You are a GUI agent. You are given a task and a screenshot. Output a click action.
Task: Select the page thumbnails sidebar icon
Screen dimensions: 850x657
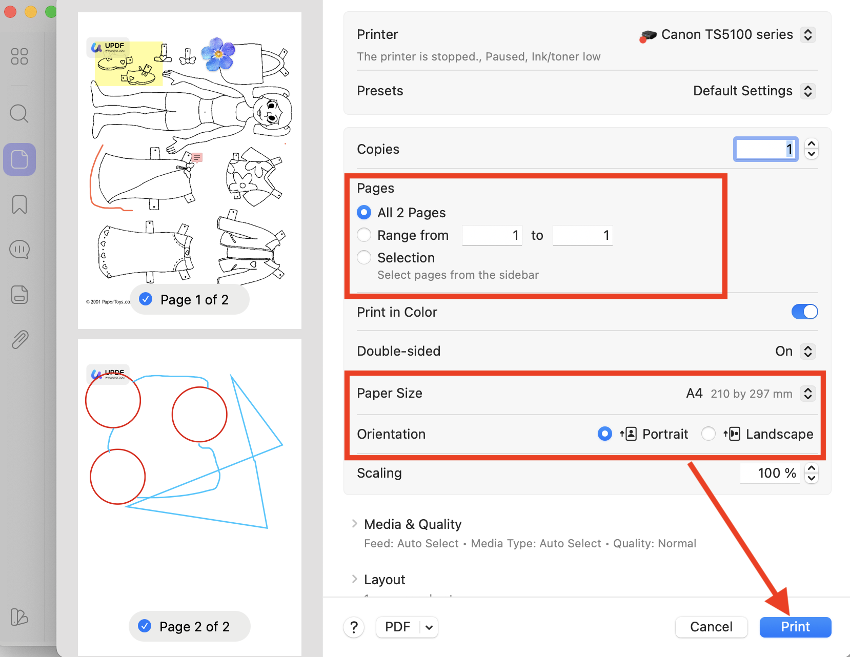point(19,159)
